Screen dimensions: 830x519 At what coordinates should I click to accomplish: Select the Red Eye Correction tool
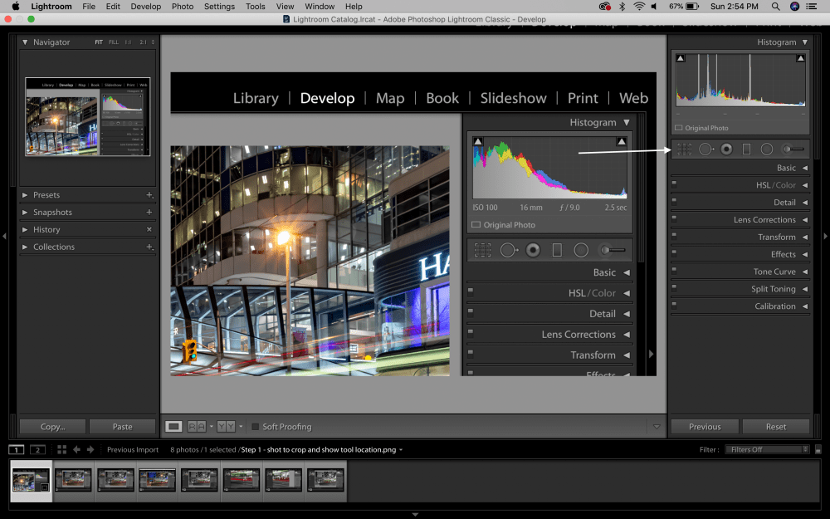(726, 149)
